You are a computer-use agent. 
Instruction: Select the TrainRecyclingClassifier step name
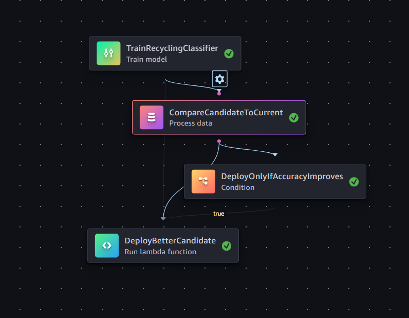pyautogui.click(x=172, y=48)
